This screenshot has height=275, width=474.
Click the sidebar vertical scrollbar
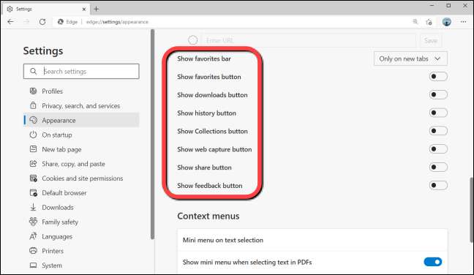click(153, 134)
